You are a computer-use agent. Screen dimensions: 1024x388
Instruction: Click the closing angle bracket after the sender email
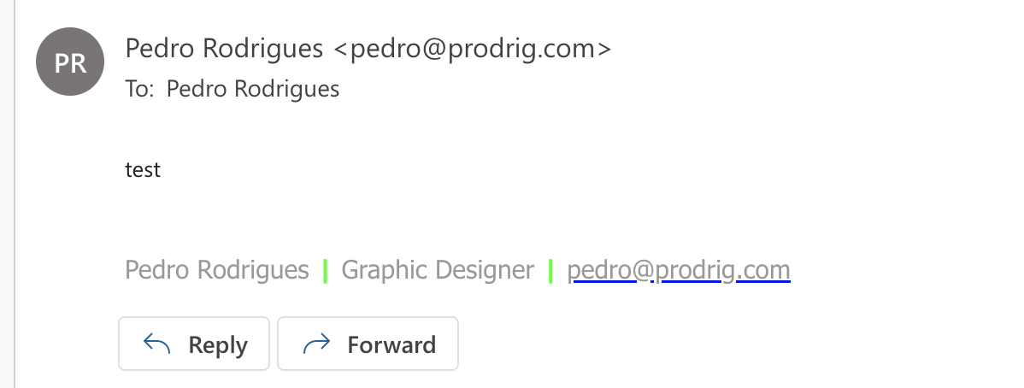pyautogui.click(x=604, y=49)
